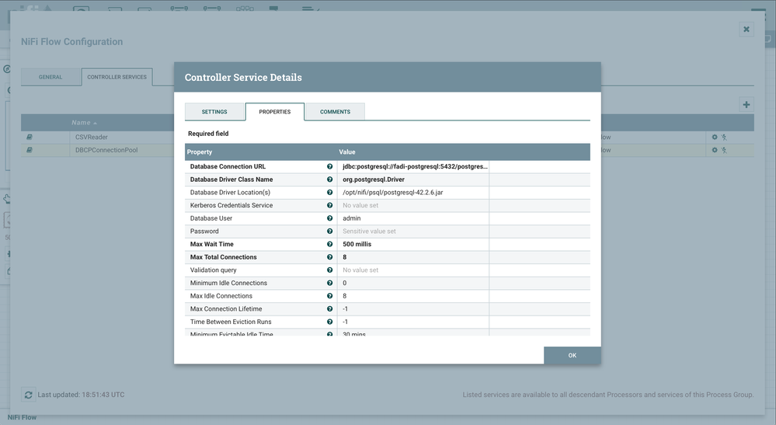Open help for Max Wait Time

point(329,244)
